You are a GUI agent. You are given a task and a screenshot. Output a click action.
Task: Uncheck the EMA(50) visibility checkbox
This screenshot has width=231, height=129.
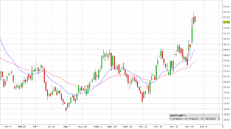pos(199,119)
